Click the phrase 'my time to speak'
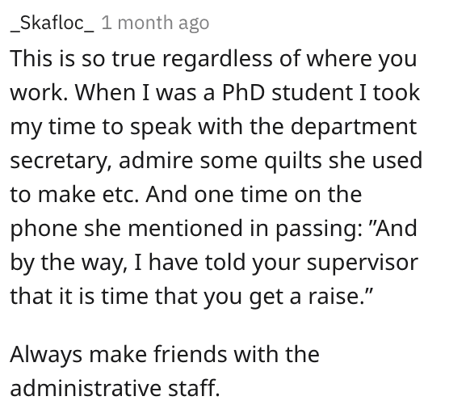Screen dimensions: 449x409 101,126
